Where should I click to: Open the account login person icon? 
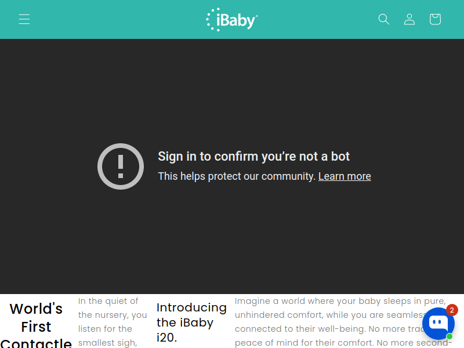[x=409, y=19]
